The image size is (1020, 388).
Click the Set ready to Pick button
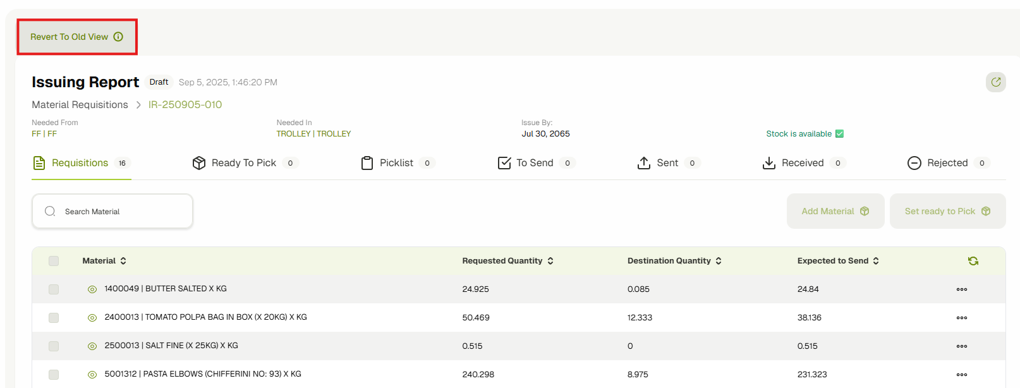point(947,211)
